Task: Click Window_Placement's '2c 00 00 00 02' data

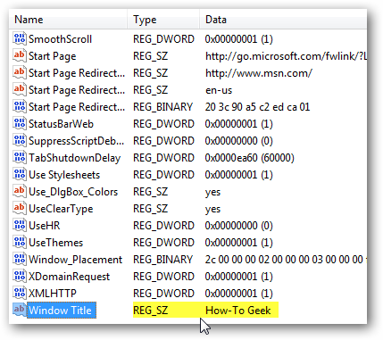Action: (286, 260)
